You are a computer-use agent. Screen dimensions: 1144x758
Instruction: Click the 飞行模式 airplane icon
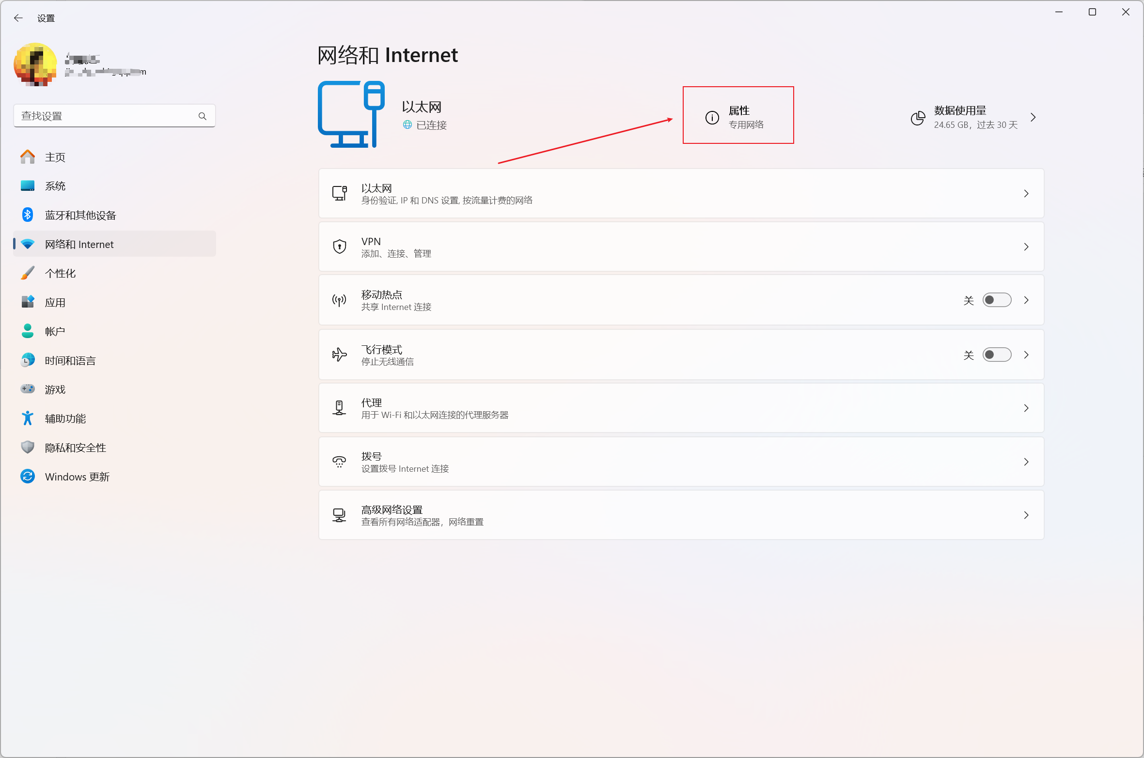[x=340, y=355]
